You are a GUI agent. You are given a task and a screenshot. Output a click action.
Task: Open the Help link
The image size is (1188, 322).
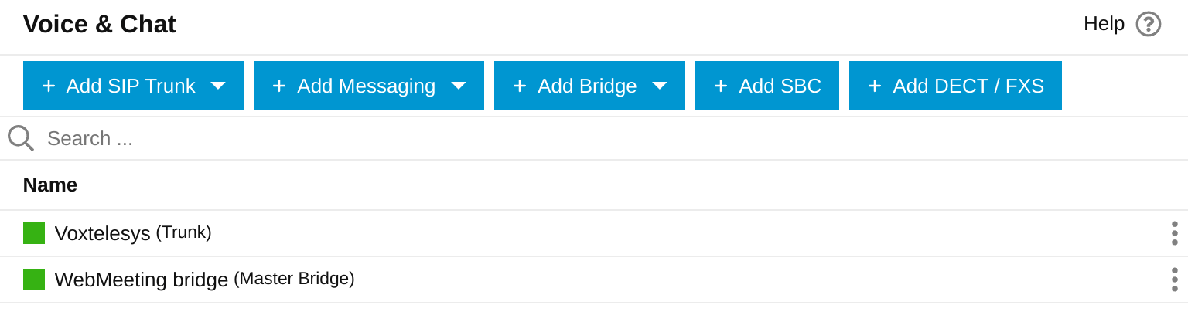click(x=1104, y=24)
